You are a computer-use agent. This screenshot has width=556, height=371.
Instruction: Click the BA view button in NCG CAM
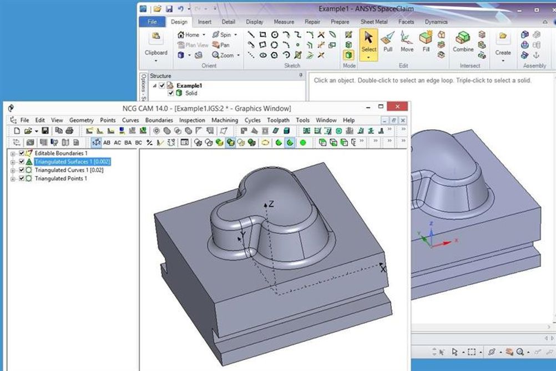coord(128,143)
